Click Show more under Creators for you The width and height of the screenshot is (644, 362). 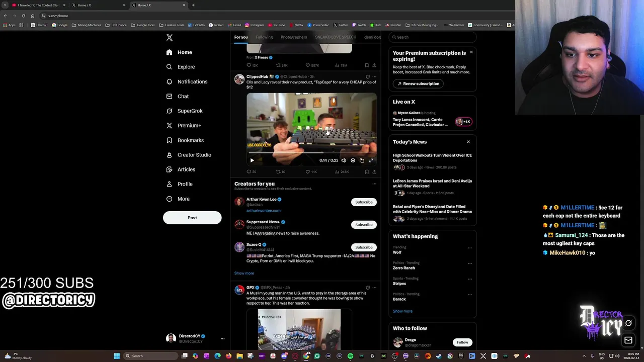[244, 273]
